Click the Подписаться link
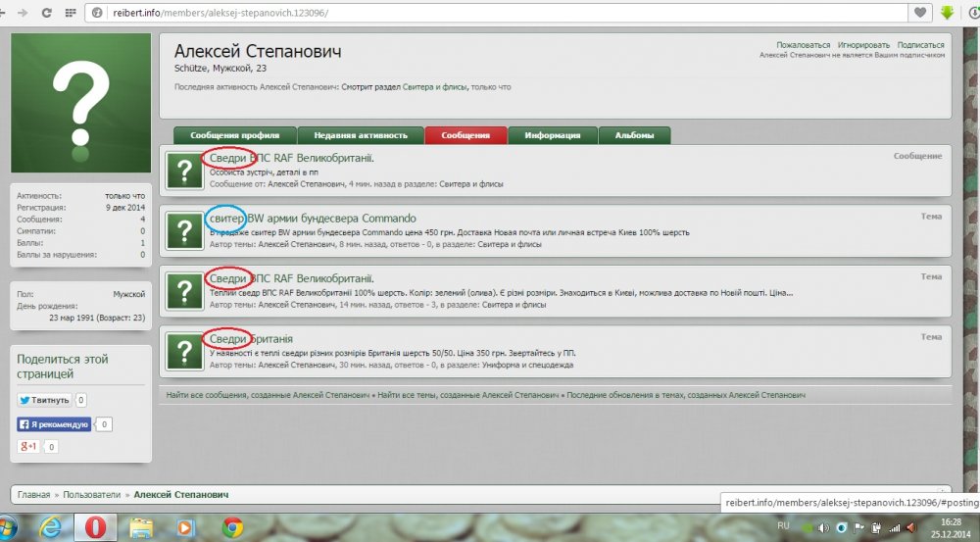This screenshot has height=542, width=980. coord(920,45)
